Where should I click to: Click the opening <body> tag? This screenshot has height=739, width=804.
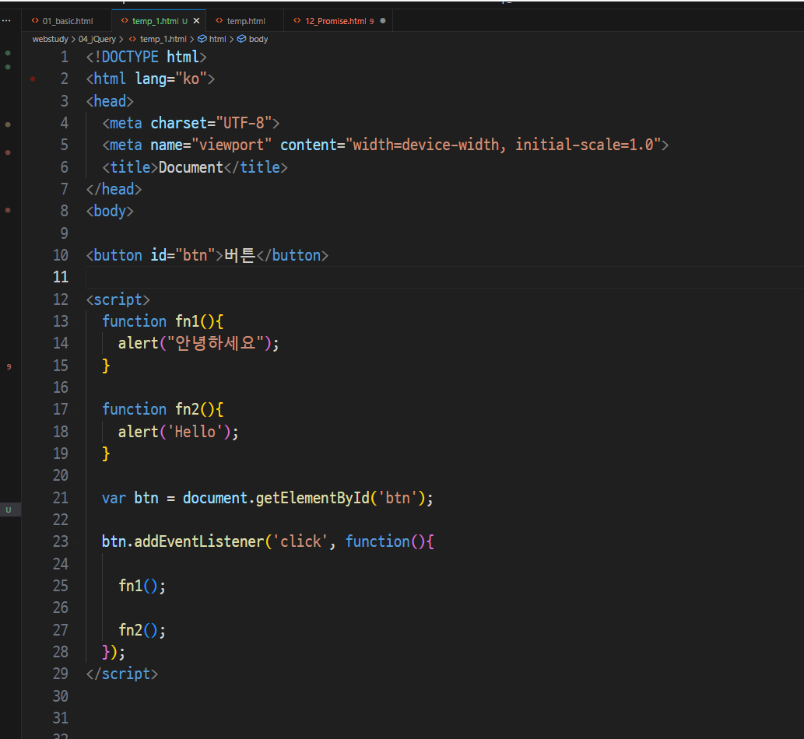click(x=110, y=211)
